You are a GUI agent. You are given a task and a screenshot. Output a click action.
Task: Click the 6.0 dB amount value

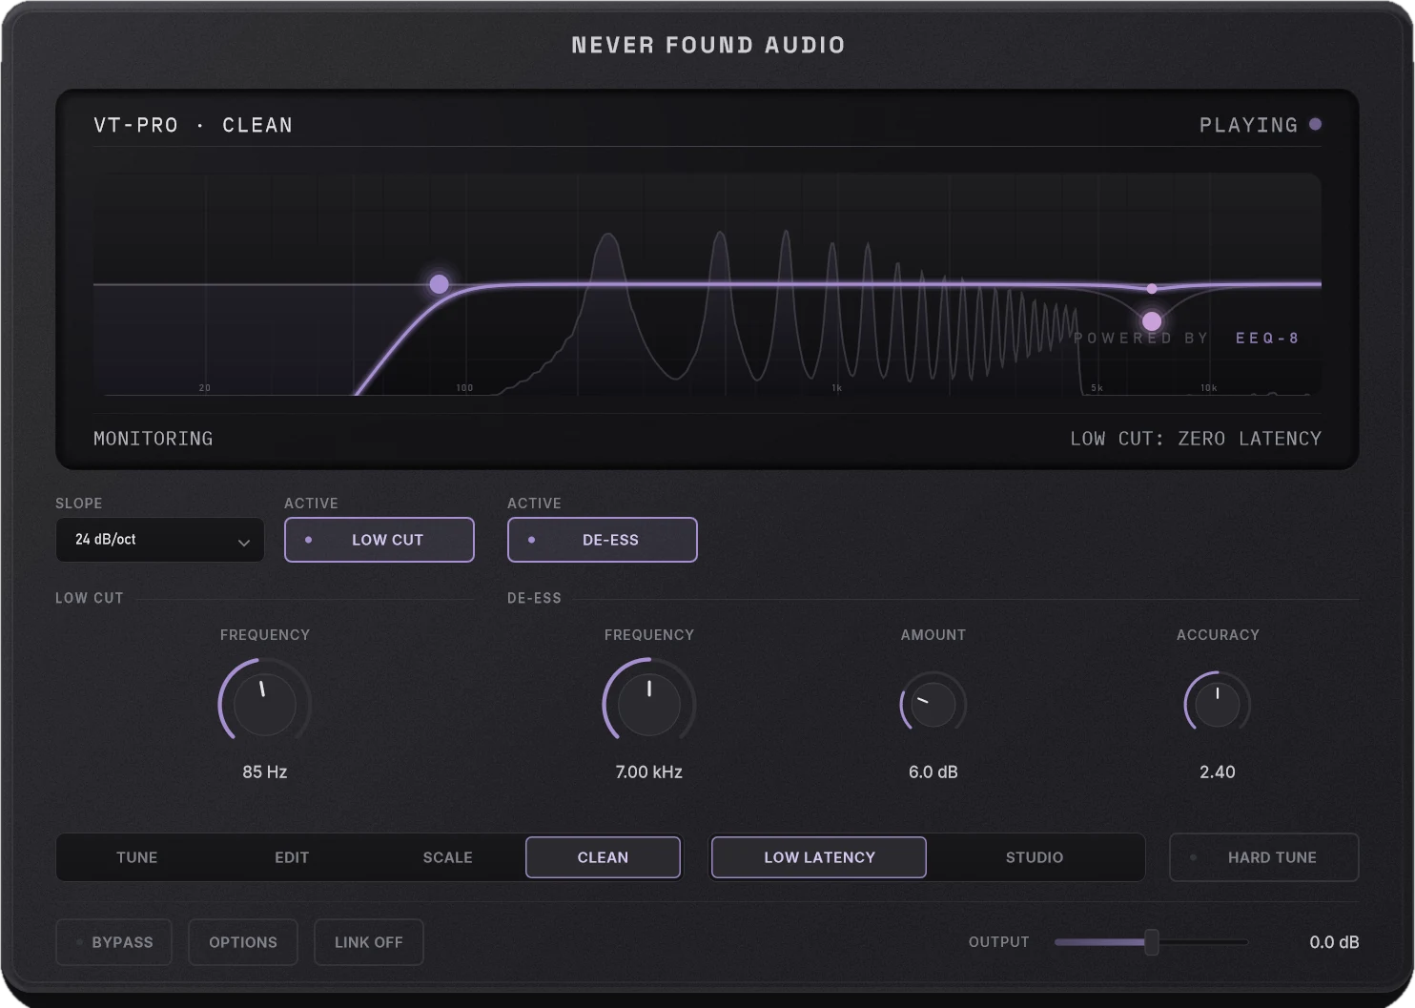tap(933, 772)
